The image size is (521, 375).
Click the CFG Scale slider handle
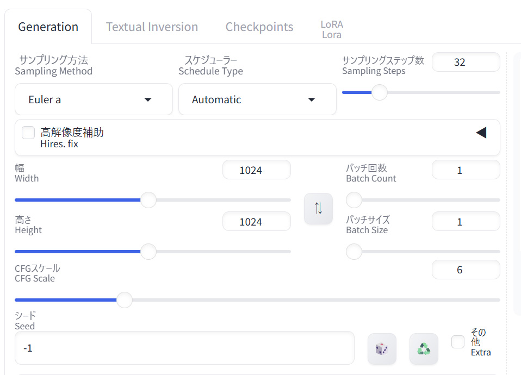tap(125, 299)
